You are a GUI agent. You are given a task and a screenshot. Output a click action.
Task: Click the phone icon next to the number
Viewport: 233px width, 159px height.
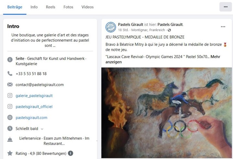[x=10, y=74]
